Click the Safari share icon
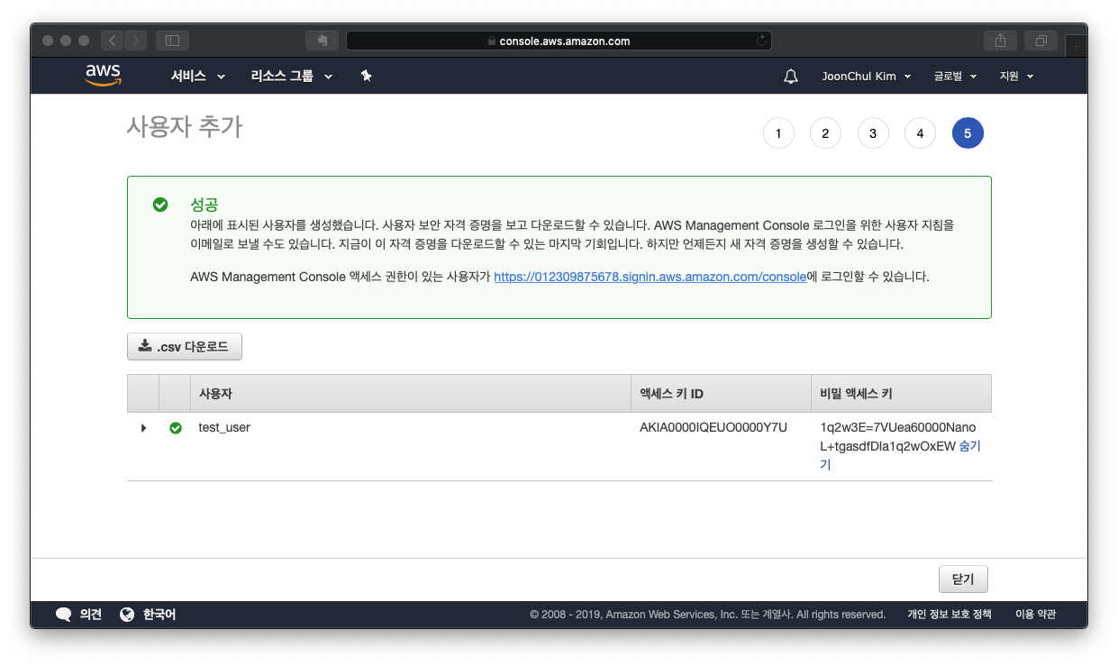Screen dimensions: 1118x666 [1000, 41]
